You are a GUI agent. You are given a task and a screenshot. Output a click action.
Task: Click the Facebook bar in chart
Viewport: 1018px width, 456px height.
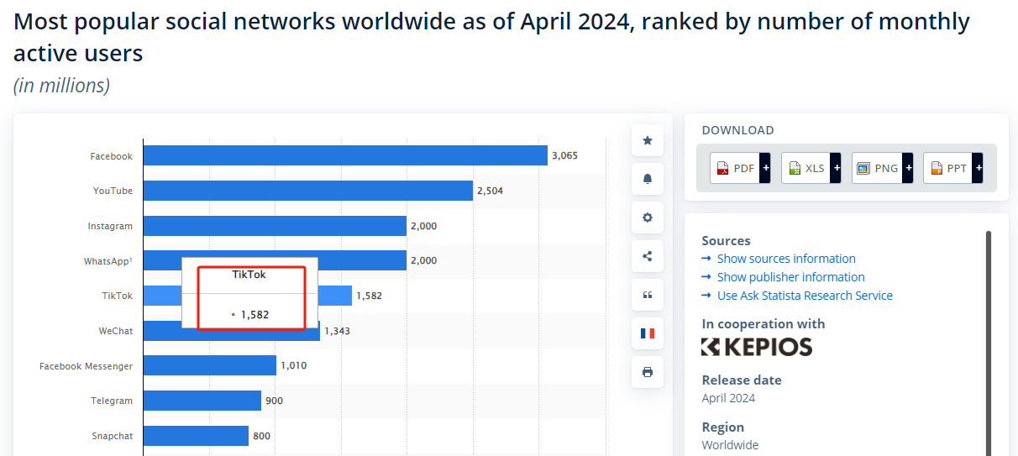(x=345, y=155)
